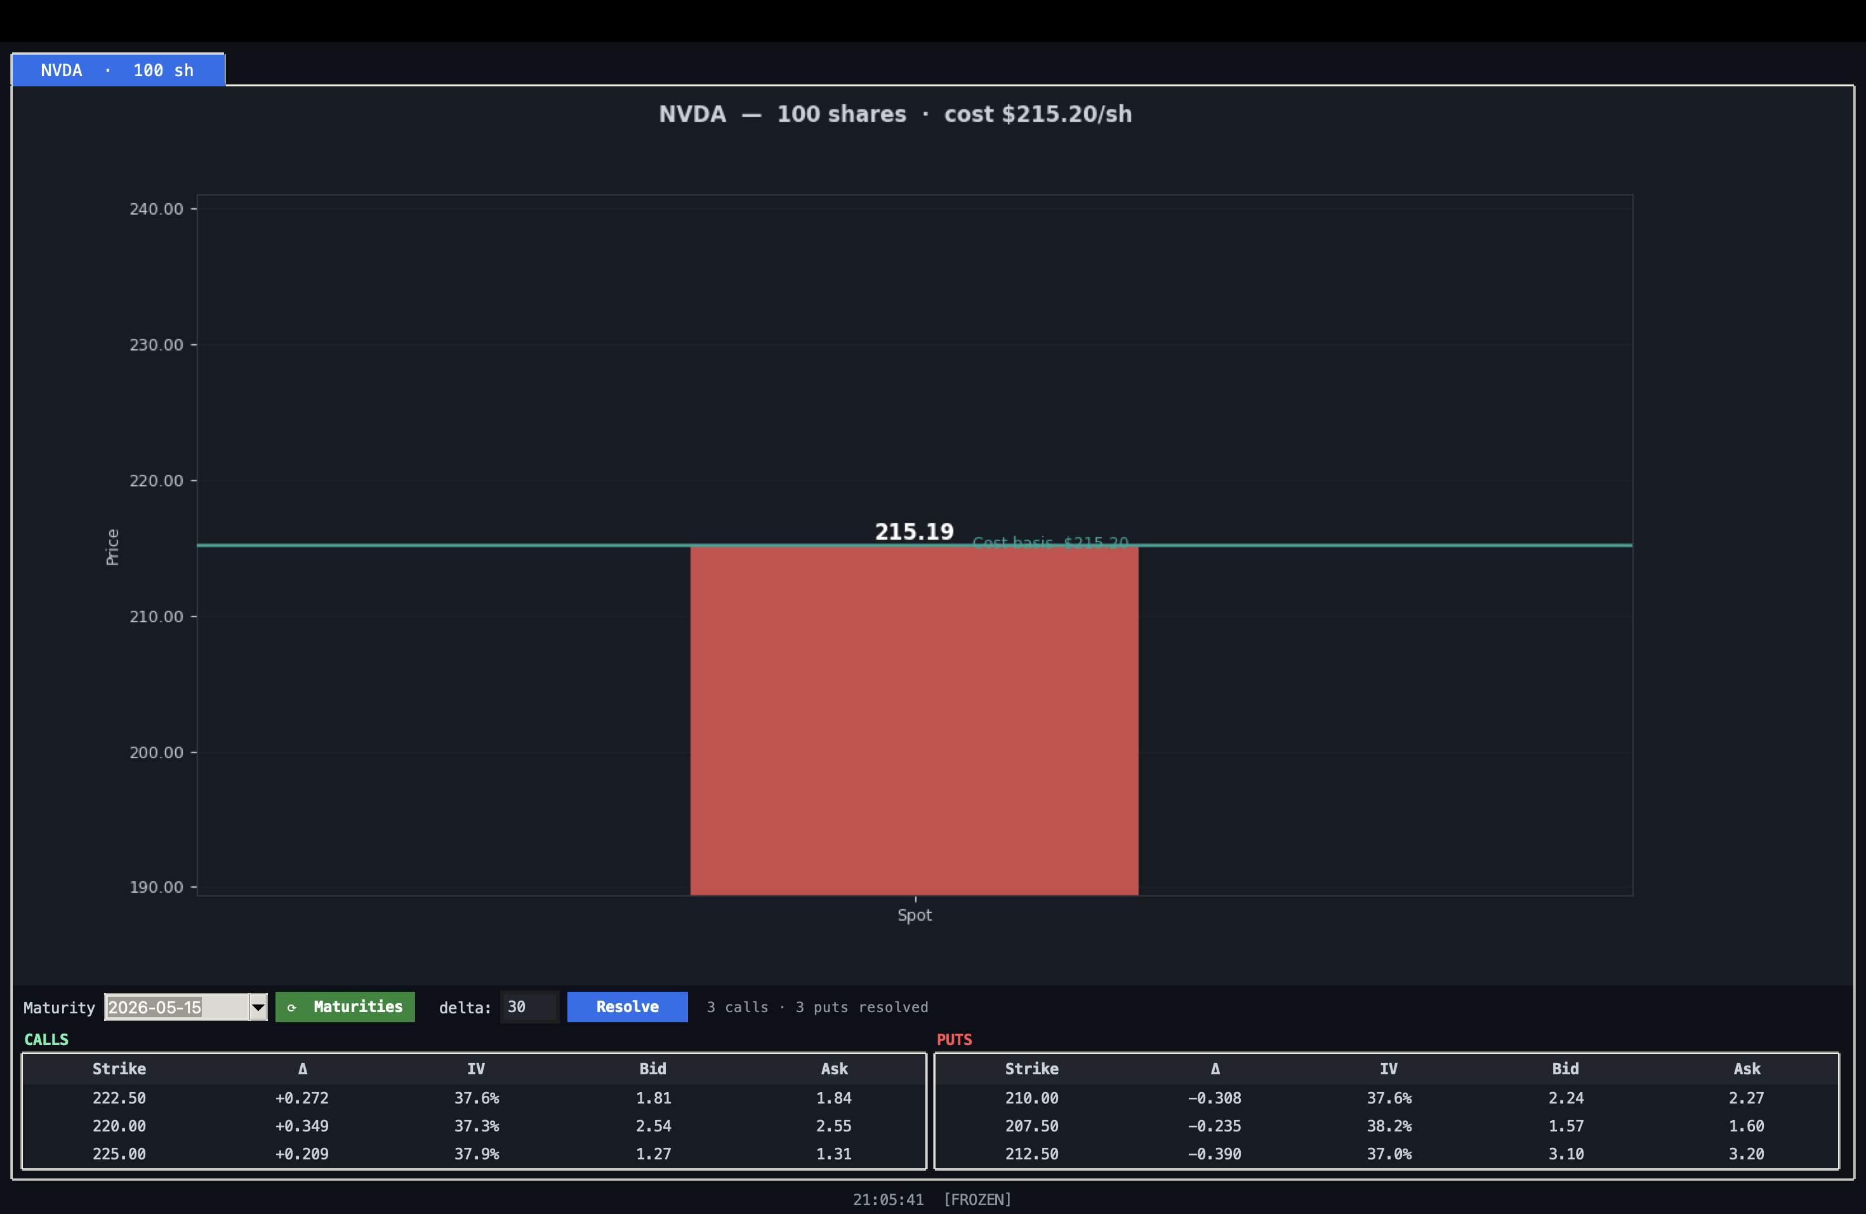Click the 240.00 price axis tick
The height and width of the screenshot is (1214, 1866).
pos(156,209)
